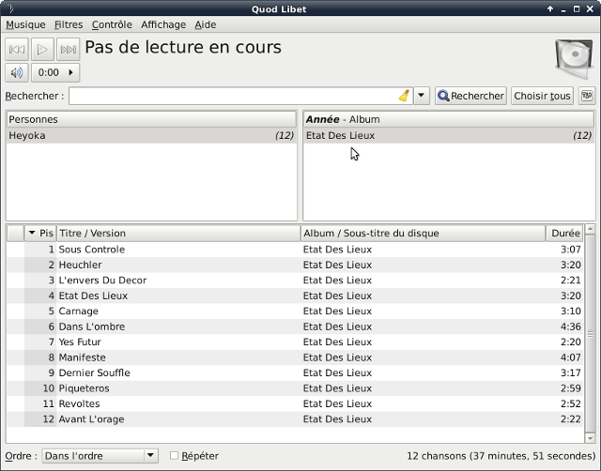
Task: Open the Ordre 'Dans l'ordre' dropdown
Action: click(x=100, y=456)
